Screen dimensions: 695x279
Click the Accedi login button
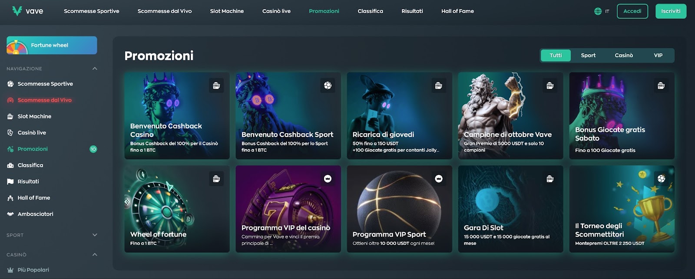(x=632, y=11)
